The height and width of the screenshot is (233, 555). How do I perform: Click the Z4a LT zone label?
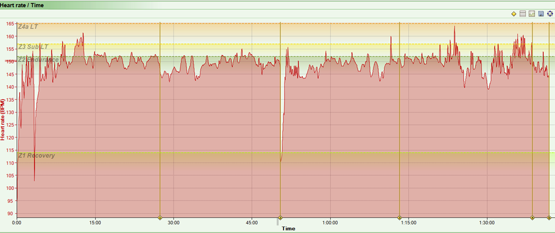click(x=28, y=26)
